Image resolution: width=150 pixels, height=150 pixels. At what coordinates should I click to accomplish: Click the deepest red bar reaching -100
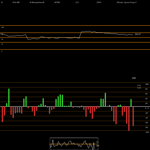point(129,118)
